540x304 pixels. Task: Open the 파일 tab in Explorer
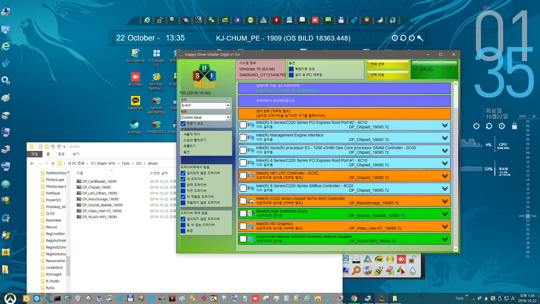point(35,154)
